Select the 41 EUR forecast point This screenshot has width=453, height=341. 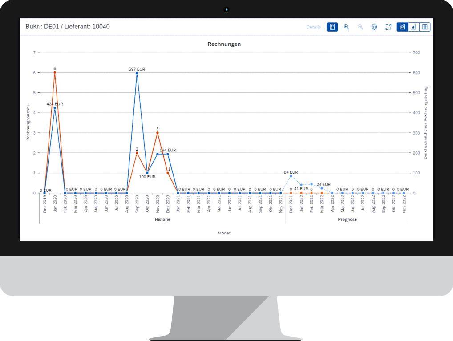click(x=301, y=185)
